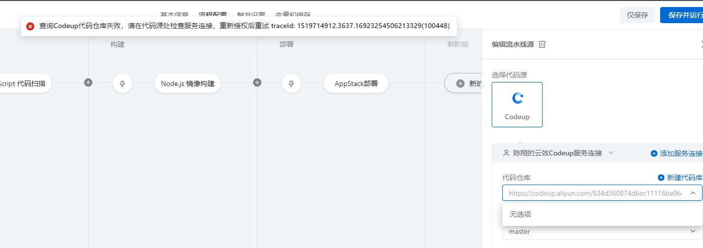703x248 pixels.
Task: Switch to the 触发设置 tab
Action: tap(251, 15)
